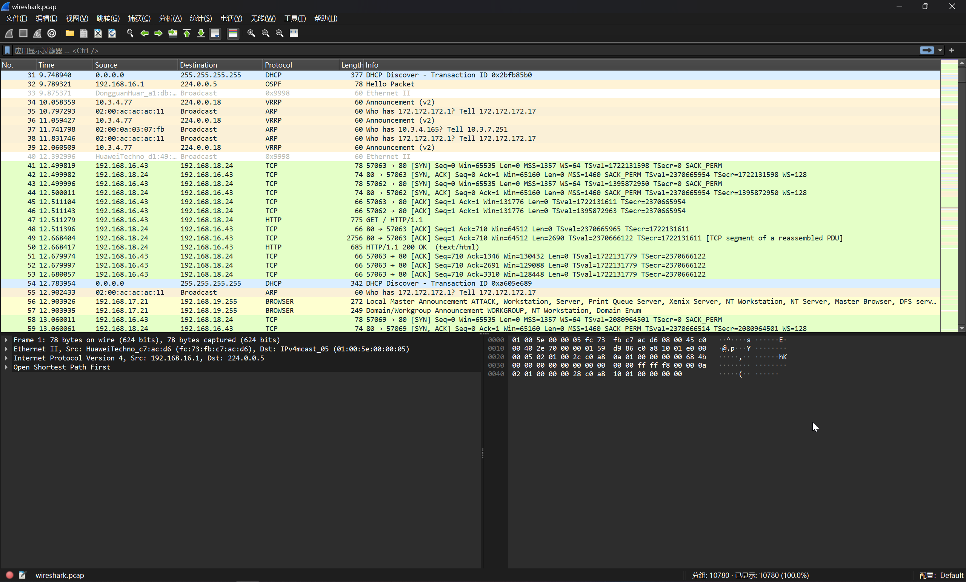
Task: Expand Open Shortest Path First node
Action: point(6,367)
